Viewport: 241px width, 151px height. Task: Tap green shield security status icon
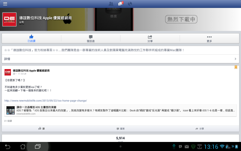click(x=193, y=146)
